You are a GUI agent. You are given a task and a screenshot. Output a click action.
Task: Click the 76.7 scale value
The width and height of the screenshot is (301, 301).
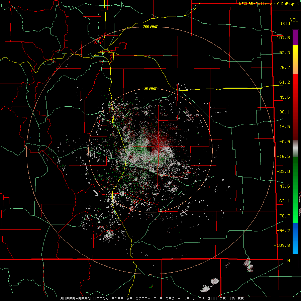[285, 67]
